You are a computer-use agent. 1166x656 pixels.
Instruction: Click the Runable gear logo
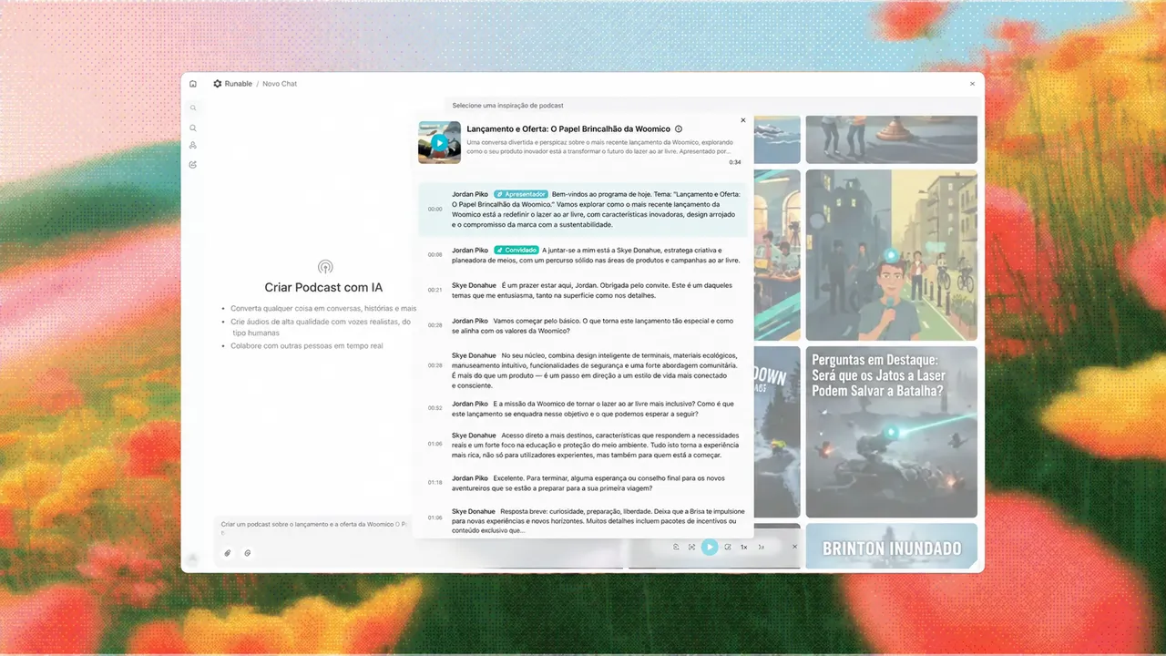[x=218, y=84]
